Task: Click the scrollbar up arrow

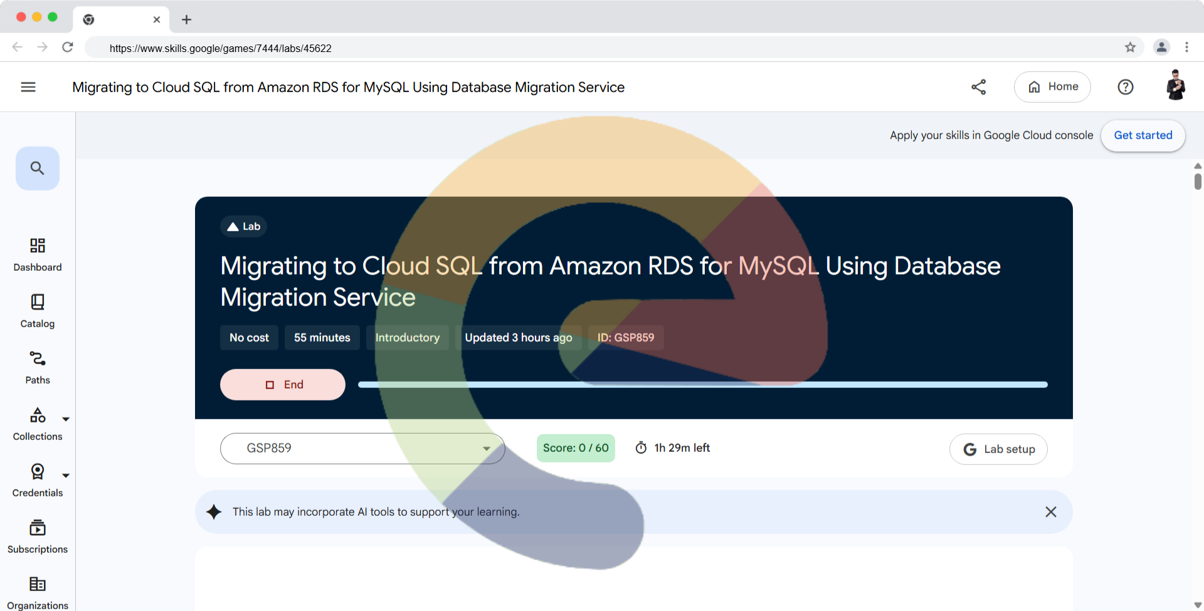Action: pos(1198,166)
